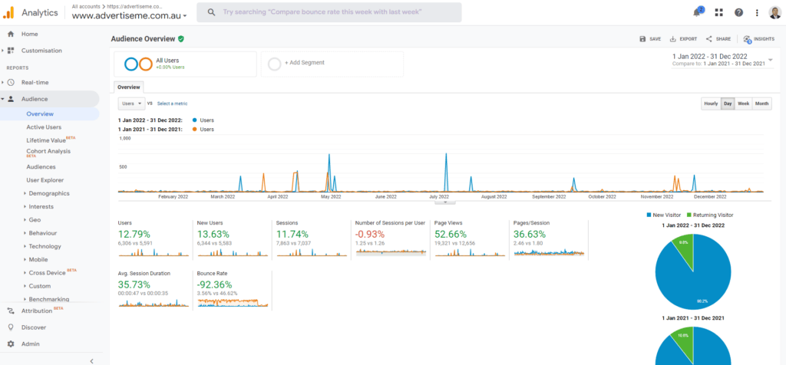This screenshot has height=365, width=786.
Task: Click the Customisation dashboard icon
Action: point(11,51)
